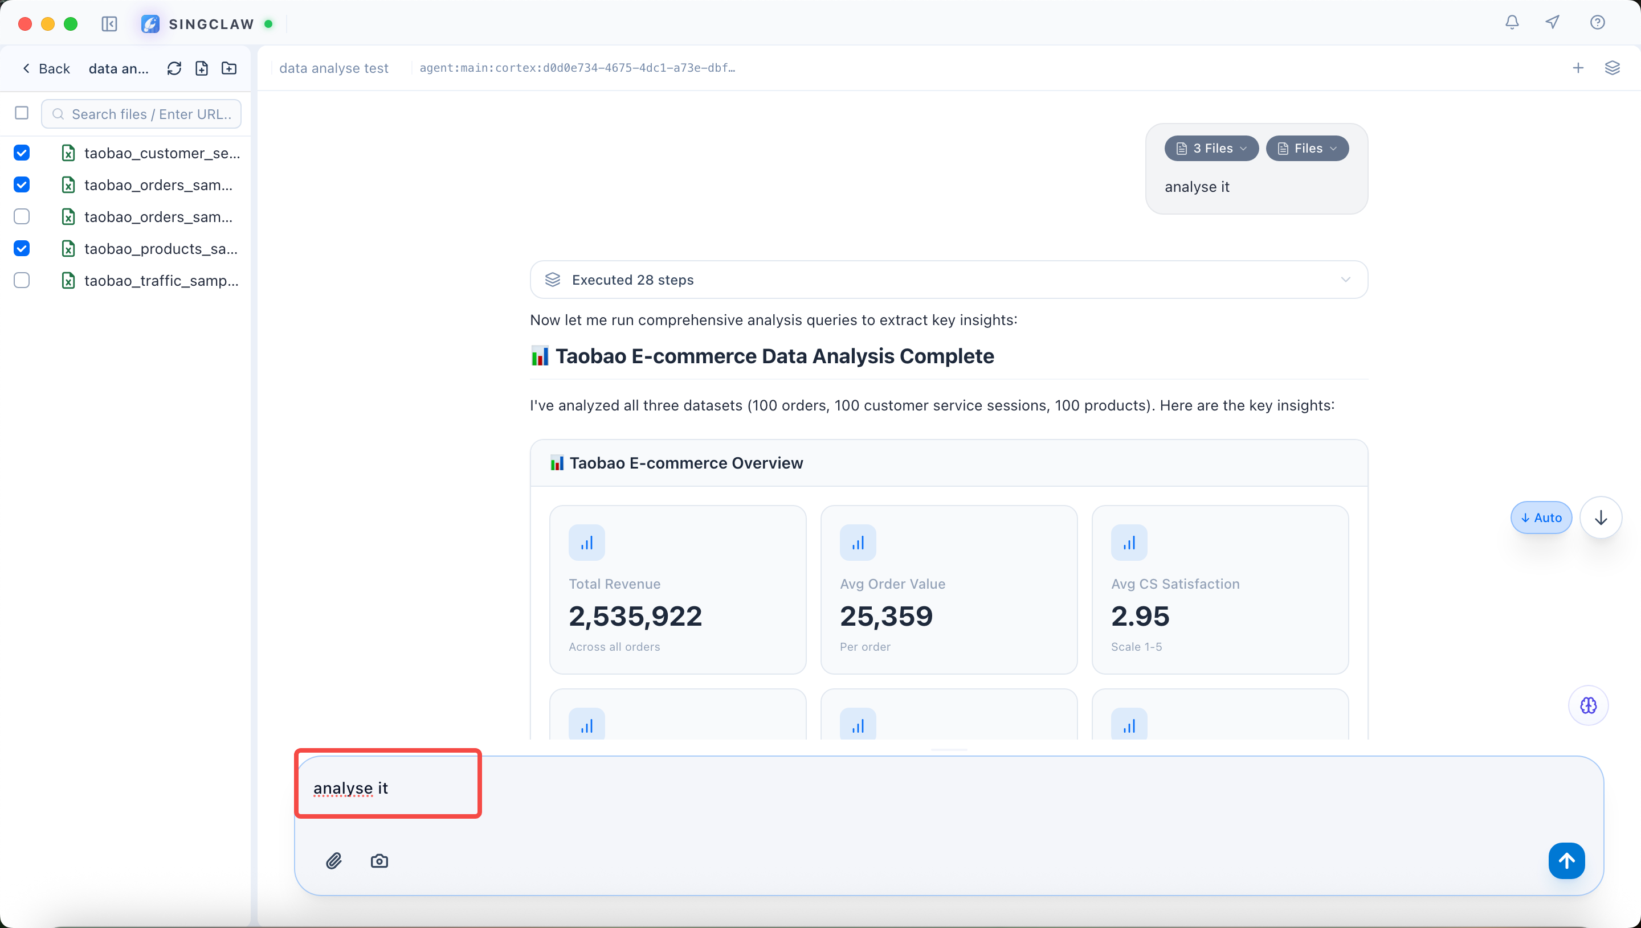This screenshot has width=1641, height=928.
Task: Click the new folder icon
Action: 229,68
